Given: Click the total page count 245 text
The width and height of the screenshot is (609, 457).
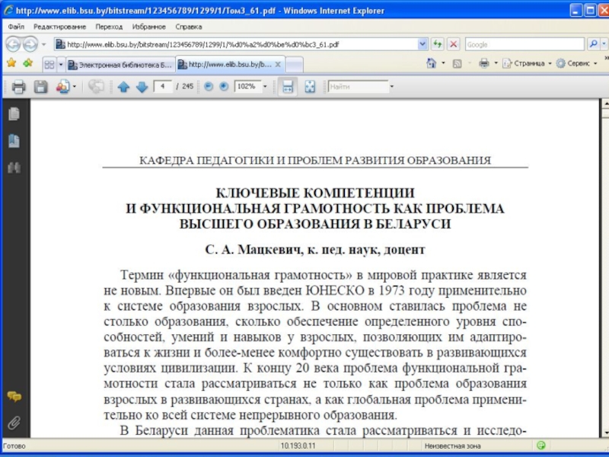Looking at the screenshot, I should 187,86.
